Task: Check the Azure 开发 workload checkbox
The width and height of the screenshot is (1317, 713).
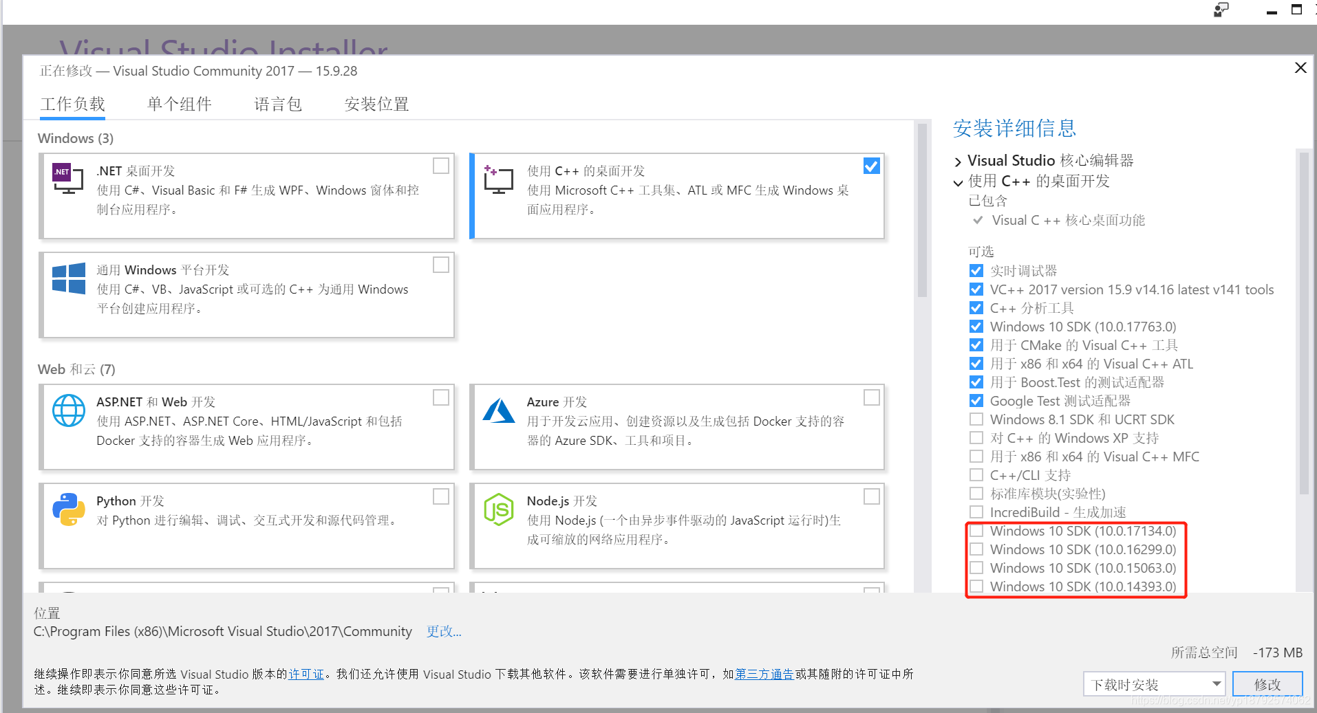Action: [871, 397]
